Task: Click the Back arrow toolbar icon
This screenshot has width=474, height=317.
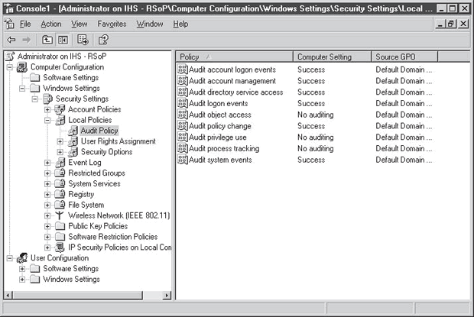Action: (x=11, y=40)
